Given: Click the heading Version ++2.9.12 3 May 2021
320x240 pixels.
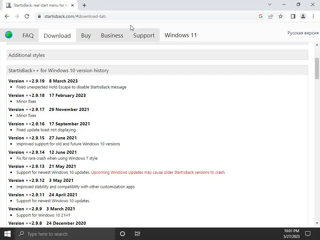Looking at the screenshot, I should pyautogui.click(x=41, y=180).
